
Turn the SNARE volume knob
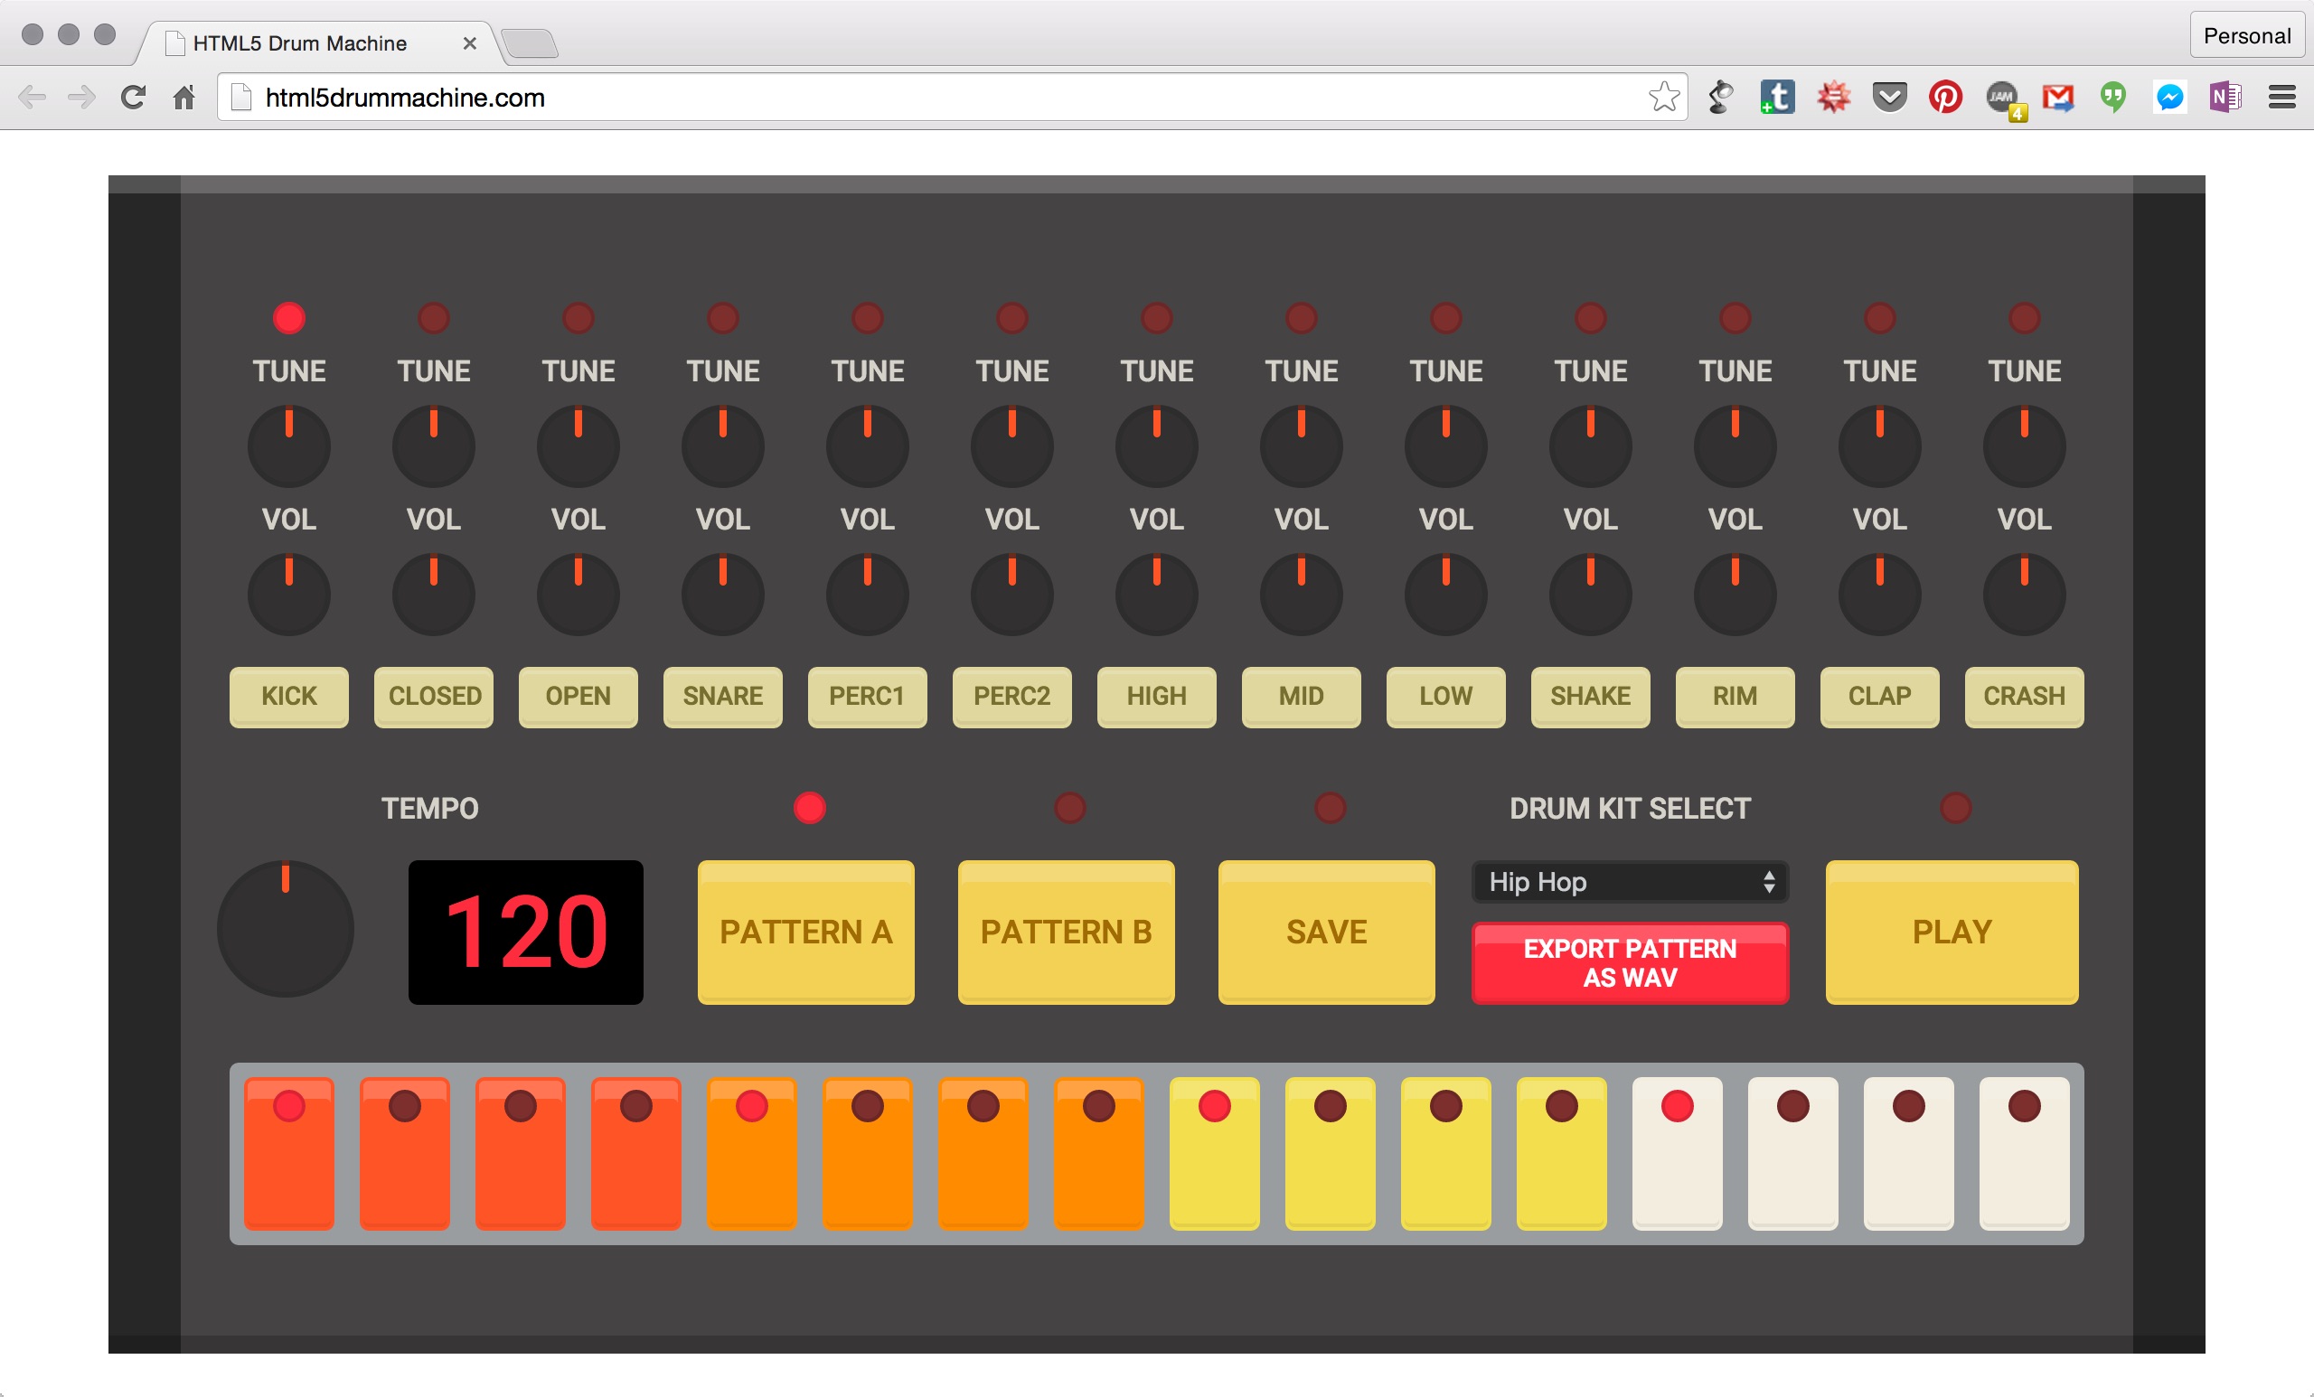point(722,594)
